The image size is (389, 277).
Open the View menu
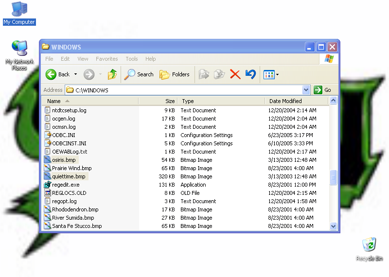tap(83, 59)
